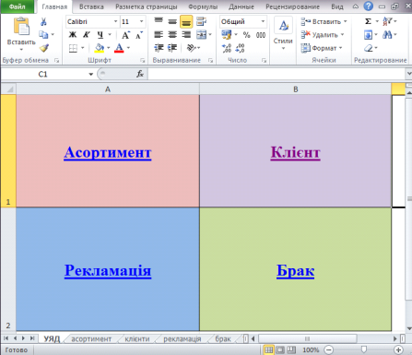The height and width of the screenshot is (355, 412).
Task: Open the Calibri font name dropdown
Action: [x=115, y=21]
